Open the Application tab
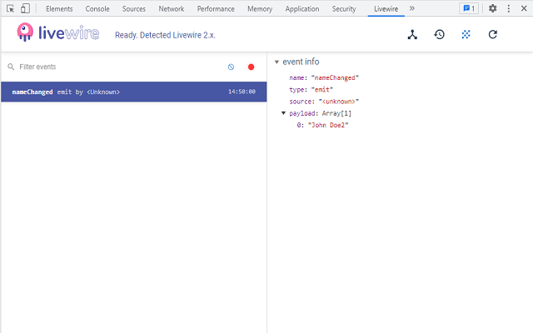Screen dimensions: 533x333 302,9
